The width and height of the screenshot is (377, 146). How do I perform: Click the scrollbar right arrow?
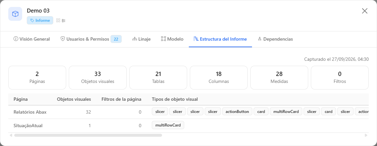pyautogui.click(x=366, y=135)
